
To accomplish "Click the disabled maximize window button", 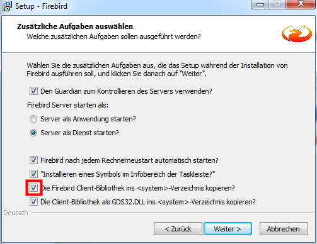I will tap(277, 4).
